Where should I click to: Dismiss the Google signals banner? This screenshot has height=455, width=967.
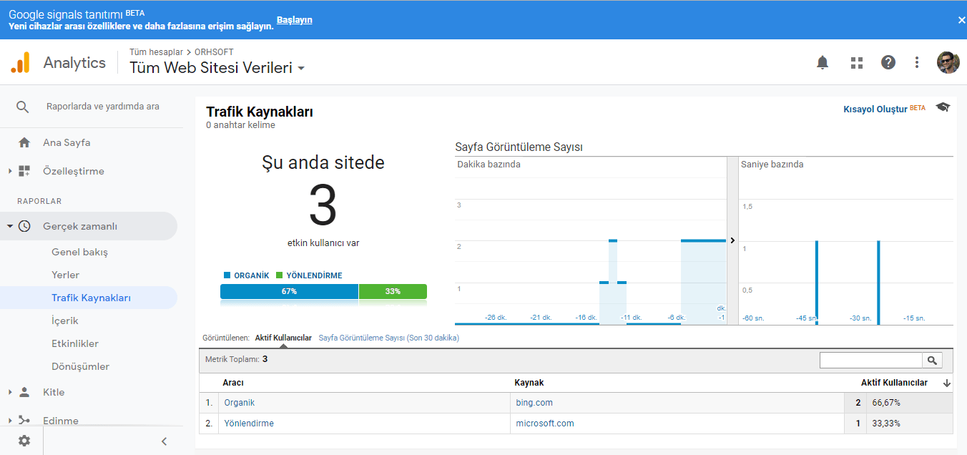pos(961,20)
